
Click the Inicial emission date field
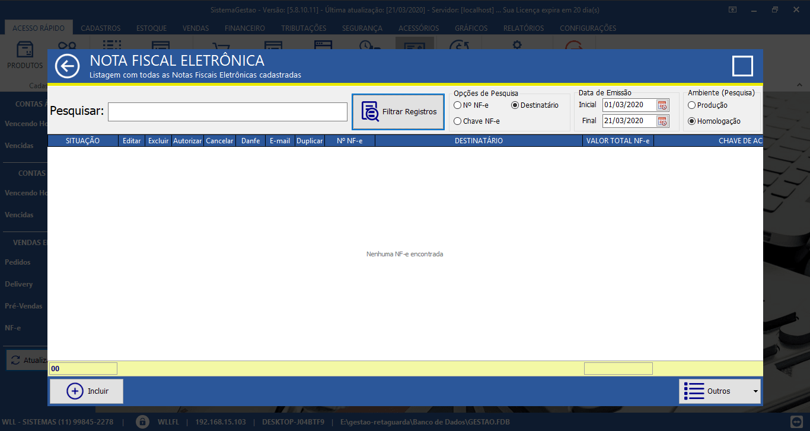coord(630,105)
